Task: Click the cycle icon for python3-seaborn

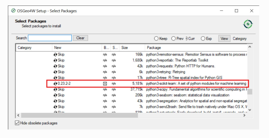Action: (x=55, y=95)
